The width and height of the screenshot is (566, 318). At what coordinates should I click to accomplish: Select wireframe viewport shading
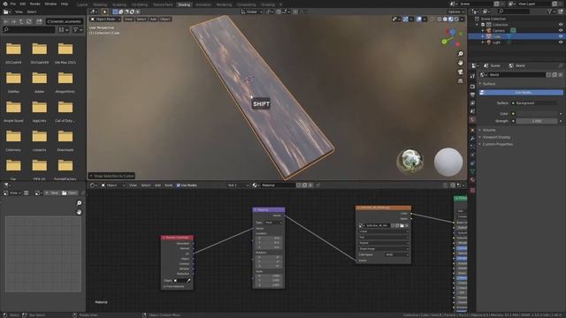click(440, 19)
